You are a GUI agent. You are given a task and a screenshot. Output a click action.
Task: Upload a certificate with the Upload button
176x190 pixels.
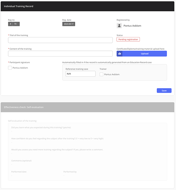coord(142,54)
